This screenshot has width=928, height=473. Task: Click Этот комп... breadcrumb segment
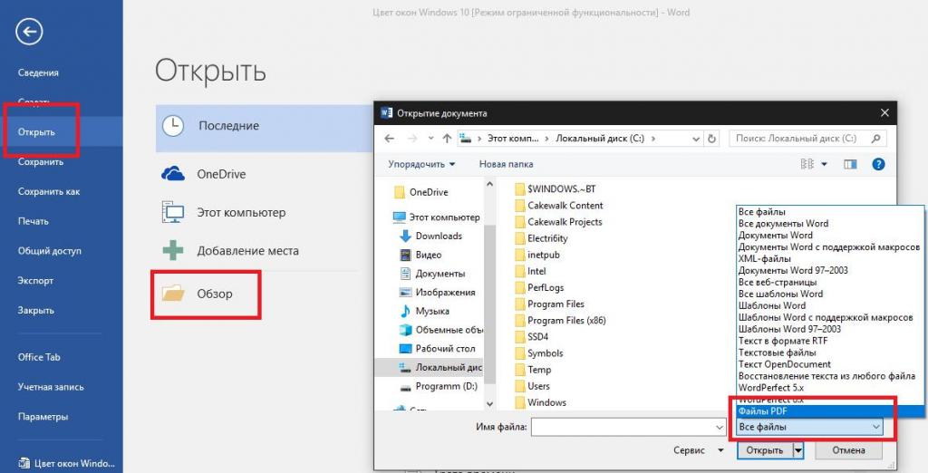click(x=513, y=139)
